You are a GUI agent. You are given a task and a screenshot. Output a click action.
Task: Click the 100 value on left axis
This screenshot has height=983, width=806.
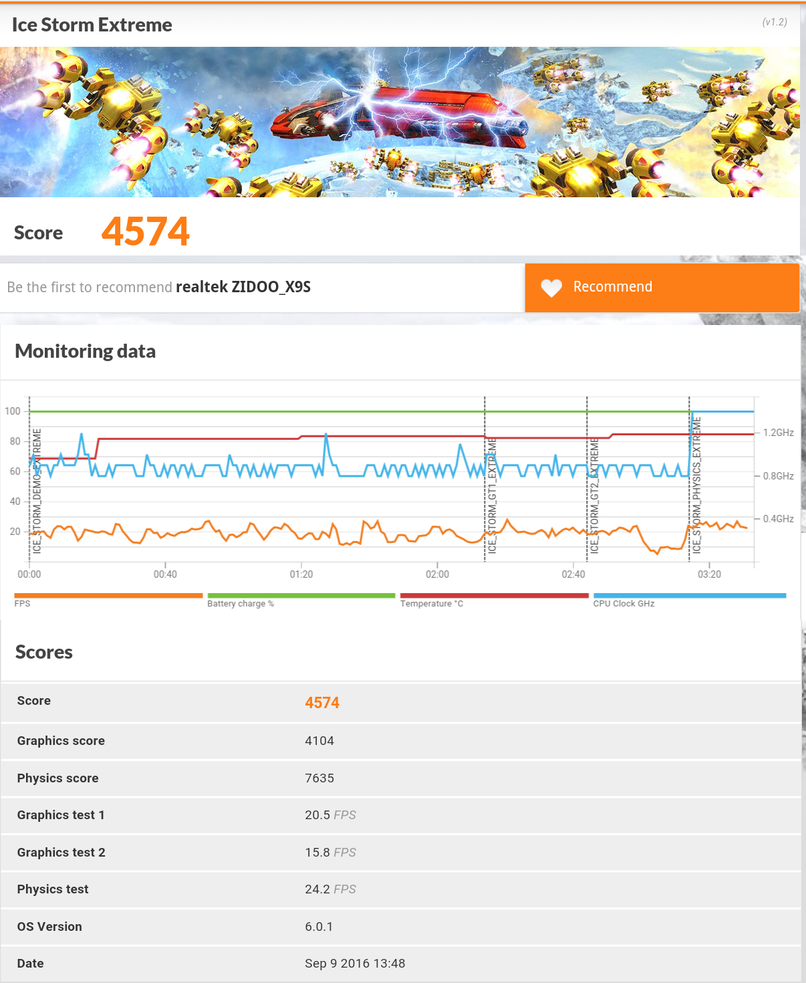(x=13, y=411)
